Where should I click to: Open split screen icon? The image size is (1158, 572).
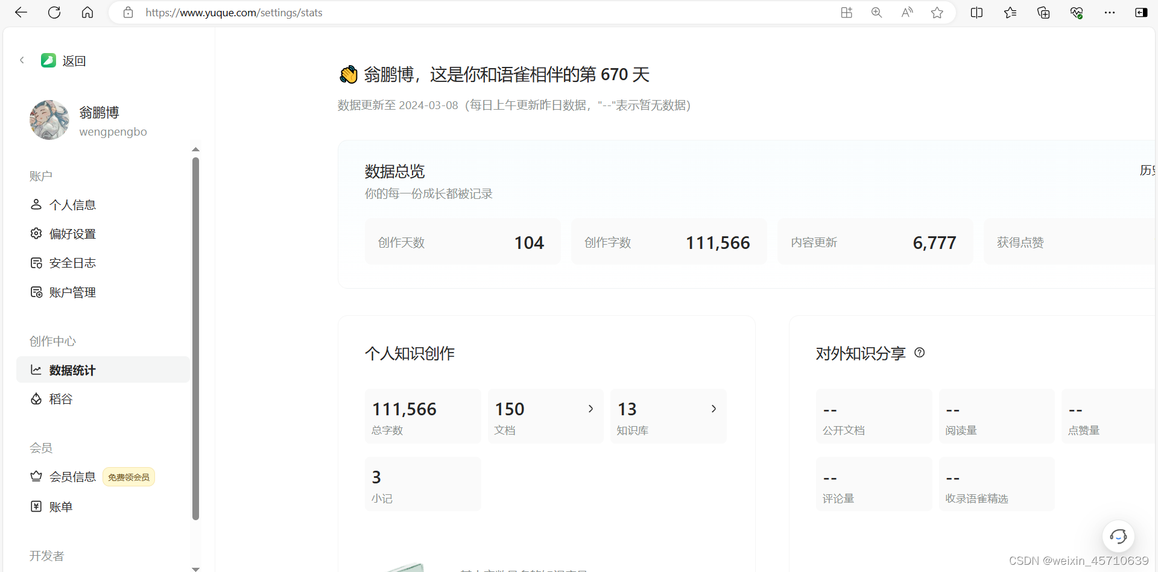pos(977,13)
